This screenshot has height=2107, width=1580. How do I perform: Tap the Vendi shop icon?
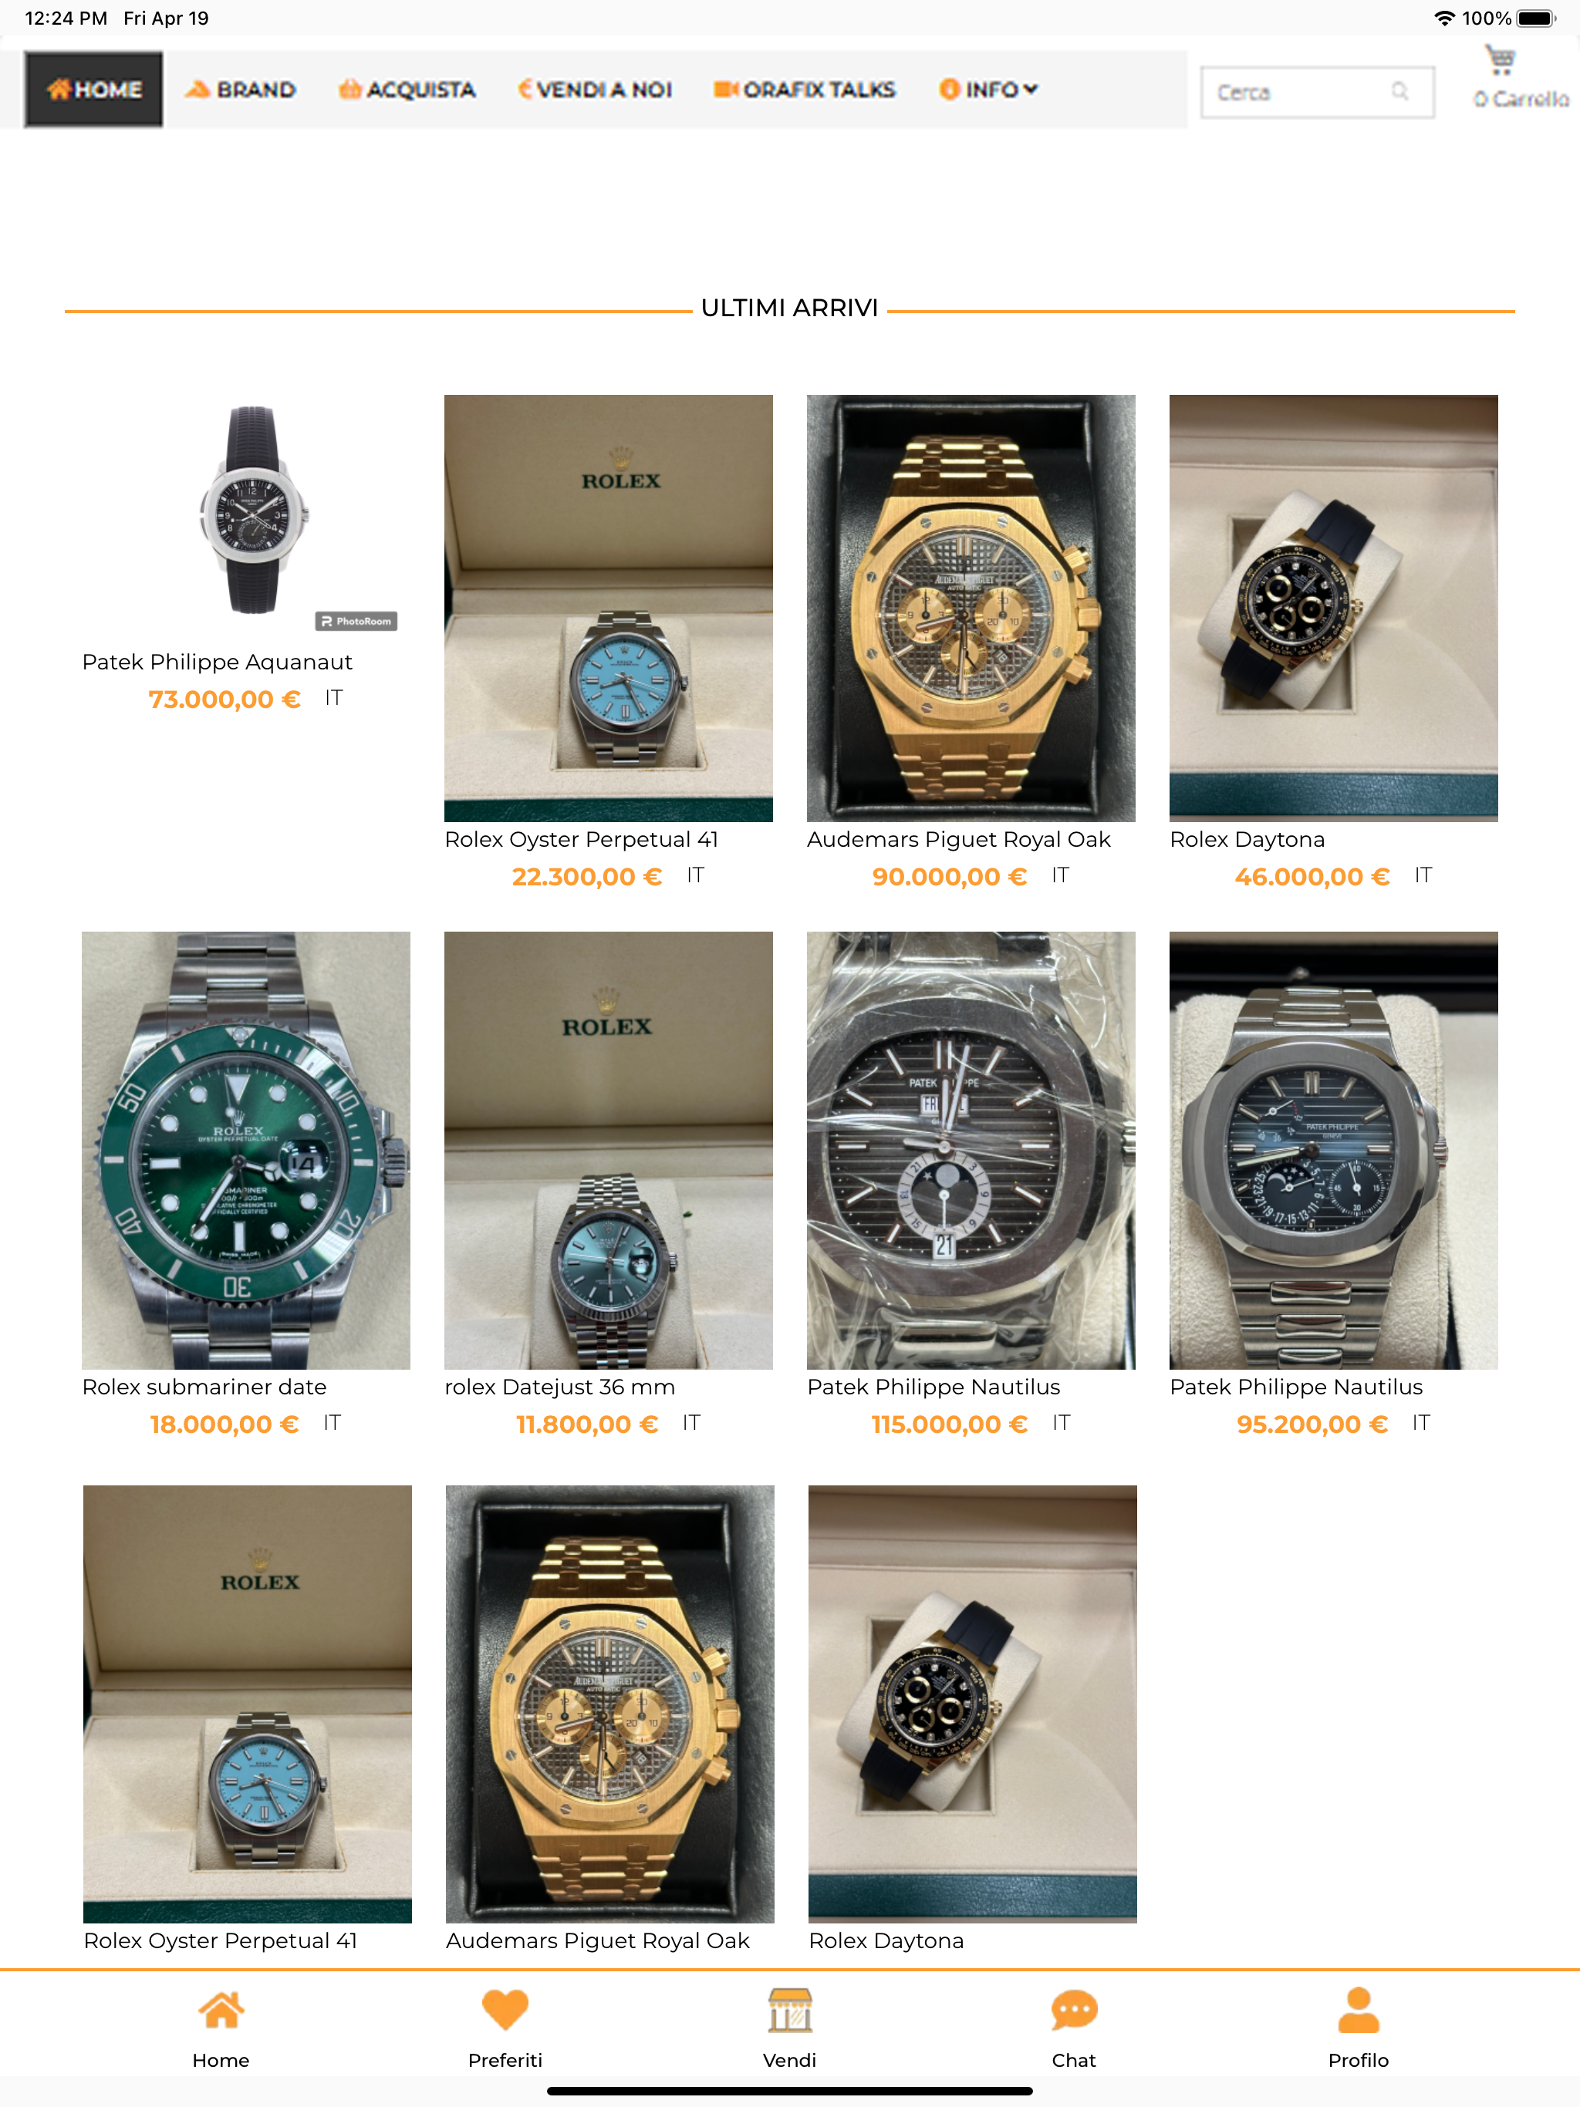(790, 2010)
